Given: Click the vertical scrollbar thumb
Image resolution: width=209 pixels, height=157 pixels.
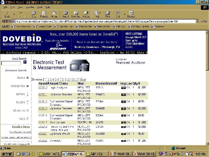Looking at the screenshot, I should [x=207, y=52].
